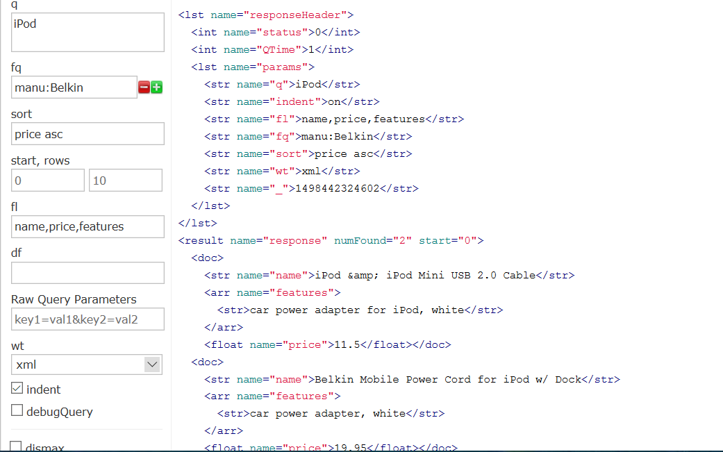
Task: Click the price 11.5 float line
Action: 328,344
